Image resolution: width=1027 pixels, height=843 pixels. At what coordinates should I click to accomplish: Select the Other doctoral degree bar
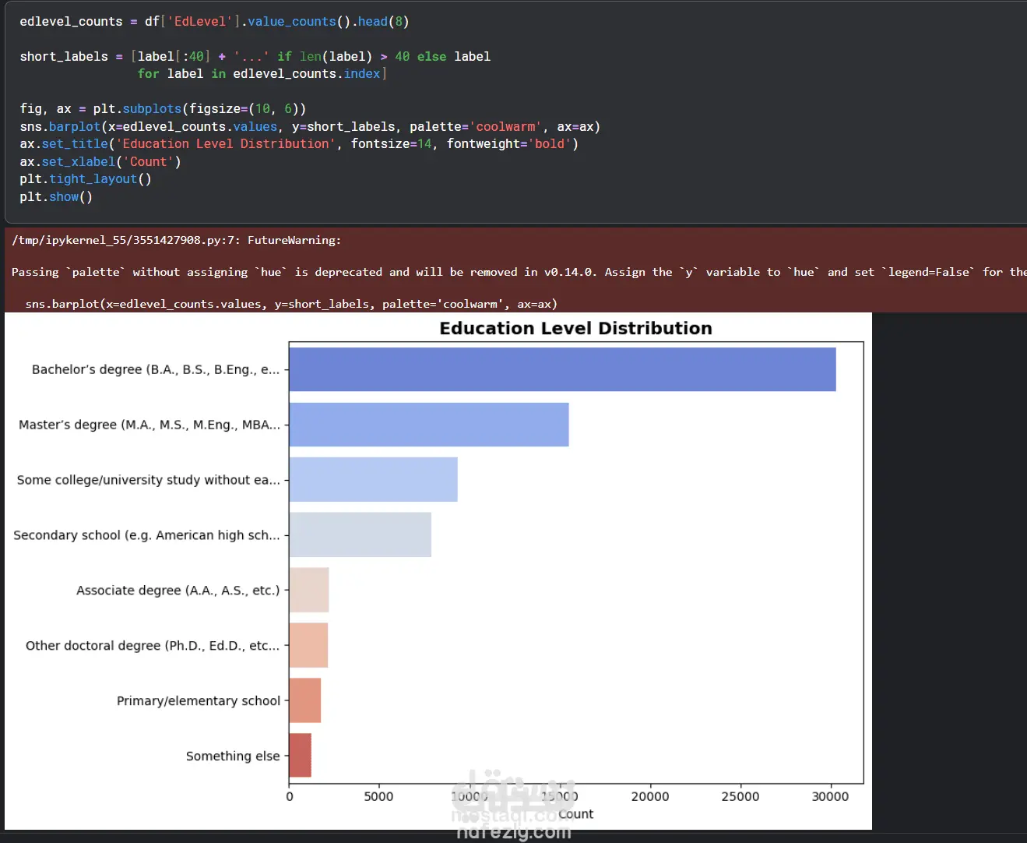point(308,645)
